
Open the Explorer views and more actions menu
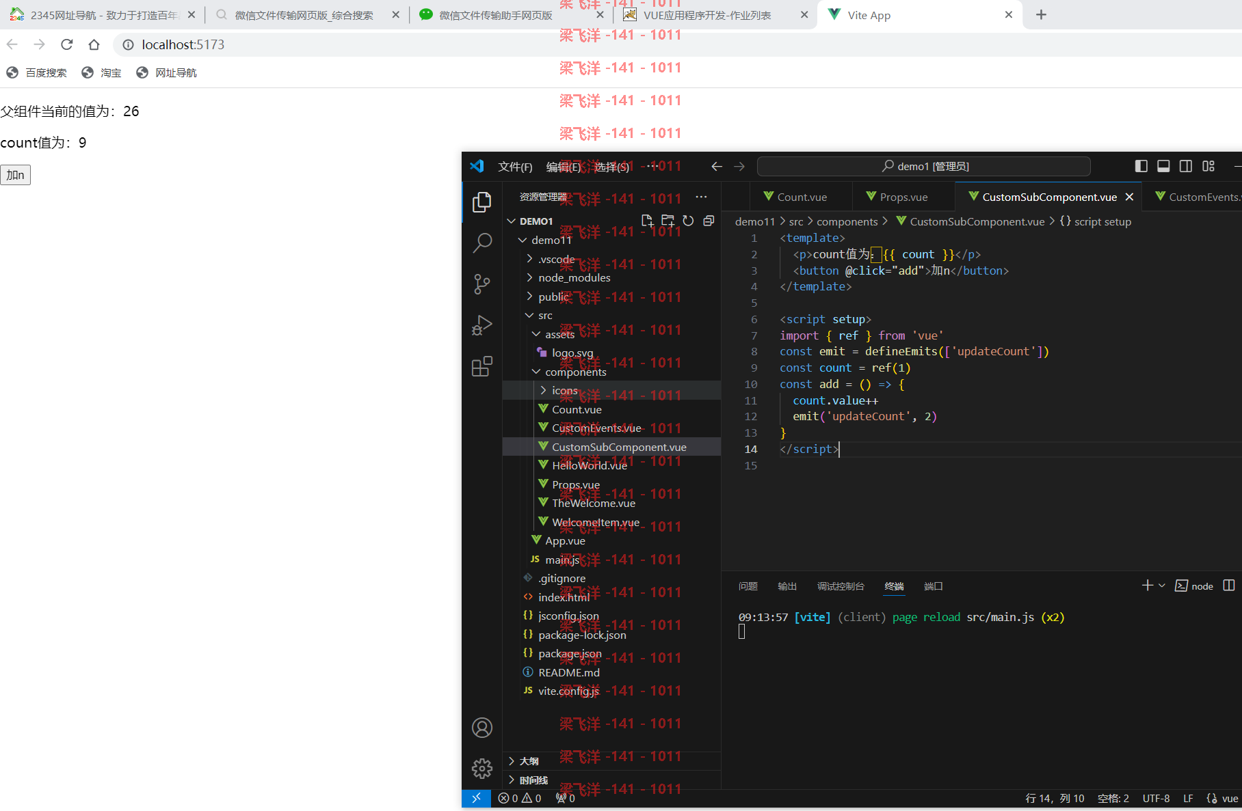coord(702,197)
